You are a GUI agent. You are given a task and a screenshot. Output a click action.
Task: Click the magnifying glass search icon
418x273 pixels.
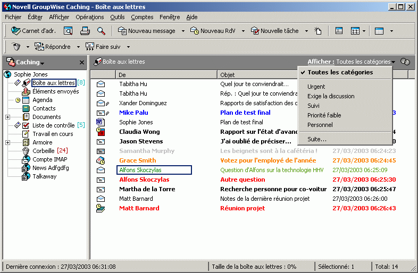coord(101,31)
